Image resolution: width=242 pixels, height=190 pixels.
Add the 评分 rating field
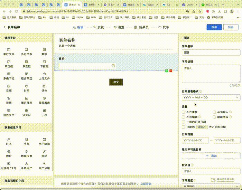coord(44,88)
